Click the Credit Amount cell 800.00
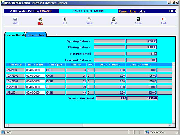The width and height of the screenshot is (180, 135). coord(141,92)
